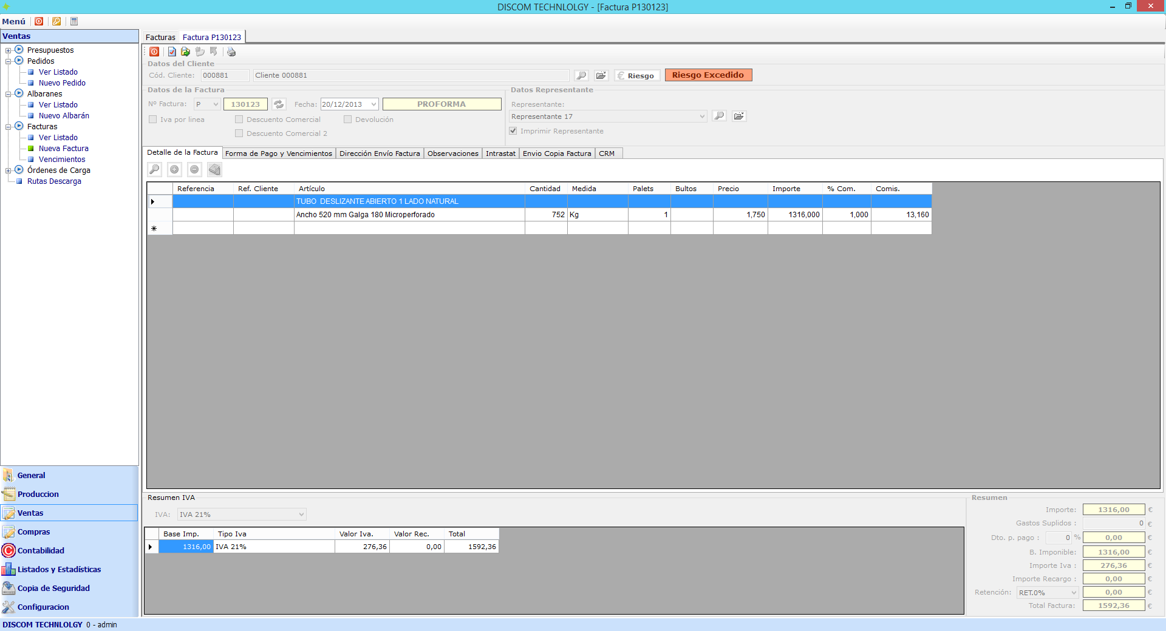
Task: Open the Observaciones tab
Action: [452, 154]
